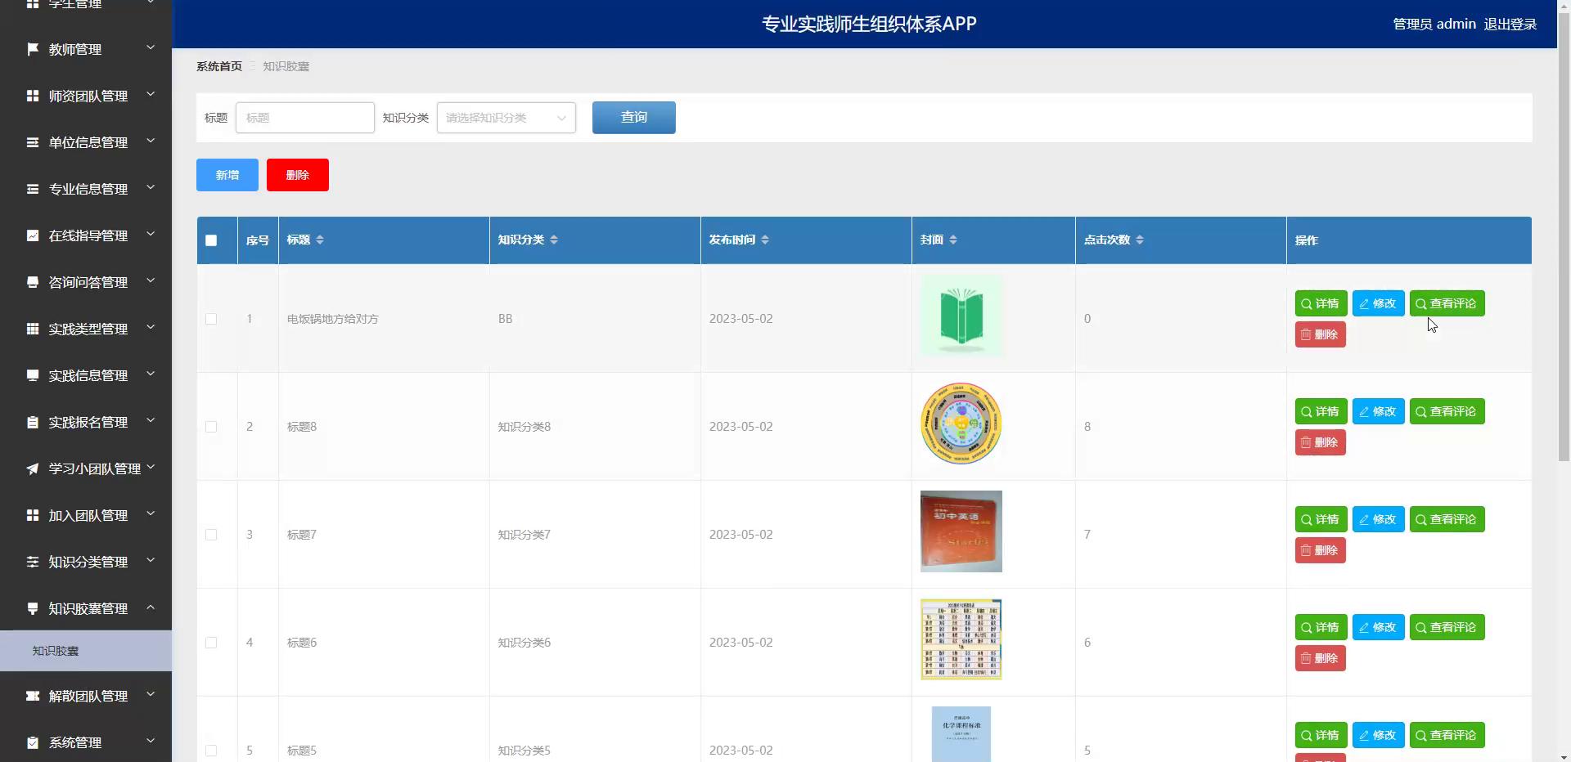Open the 知识胶囊 submenu item
The height and width of the screenshot is (762, 1571).
86,651
